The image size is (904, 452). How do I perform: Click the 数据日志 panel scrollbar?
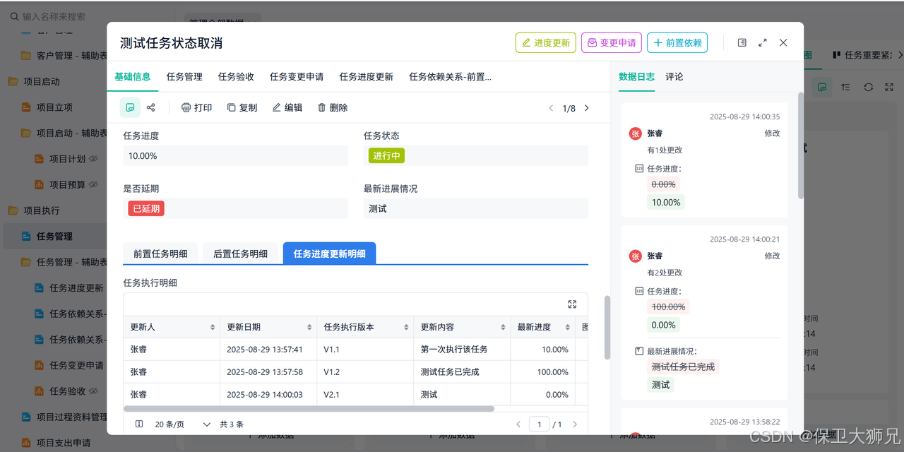(x=801, y=145)
